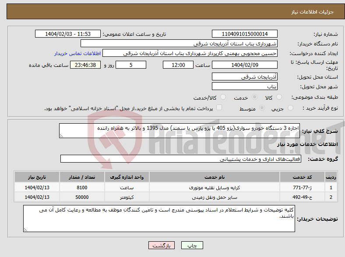This screenshot has width=345, height=257.
Task: Click buyer notes textarea
Action: (159, 219)
